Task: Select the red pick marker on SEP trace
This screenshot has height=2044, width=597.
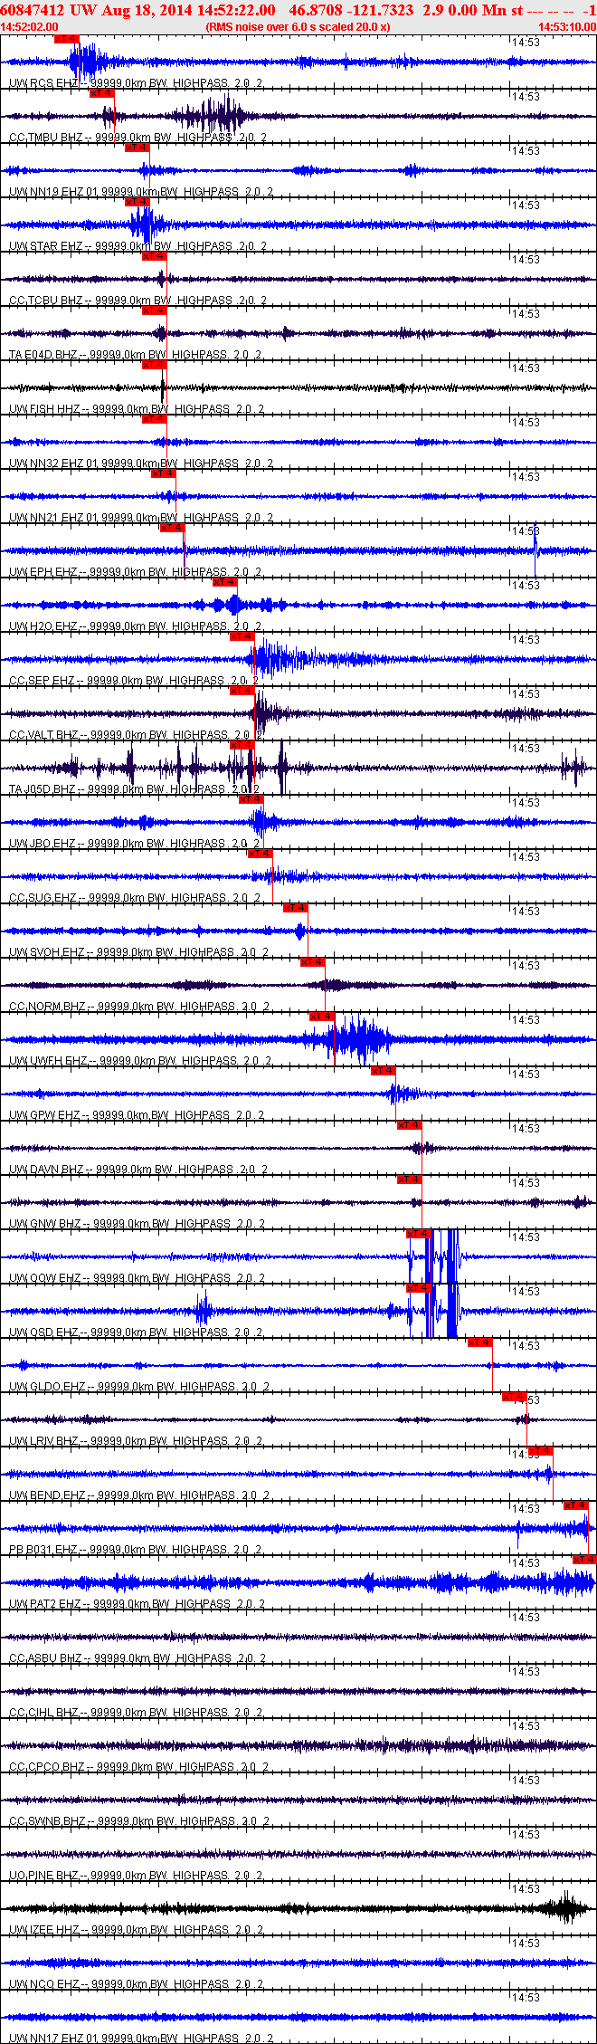Action: pyautogui.click(x=242, y=636)
